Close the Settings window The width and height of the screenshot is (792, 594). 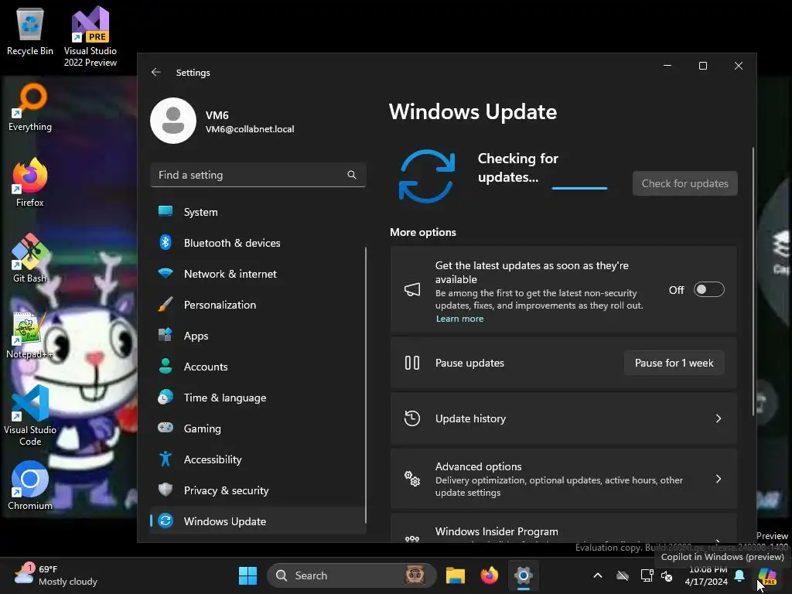pyautogui.click(x=739, y=66)
